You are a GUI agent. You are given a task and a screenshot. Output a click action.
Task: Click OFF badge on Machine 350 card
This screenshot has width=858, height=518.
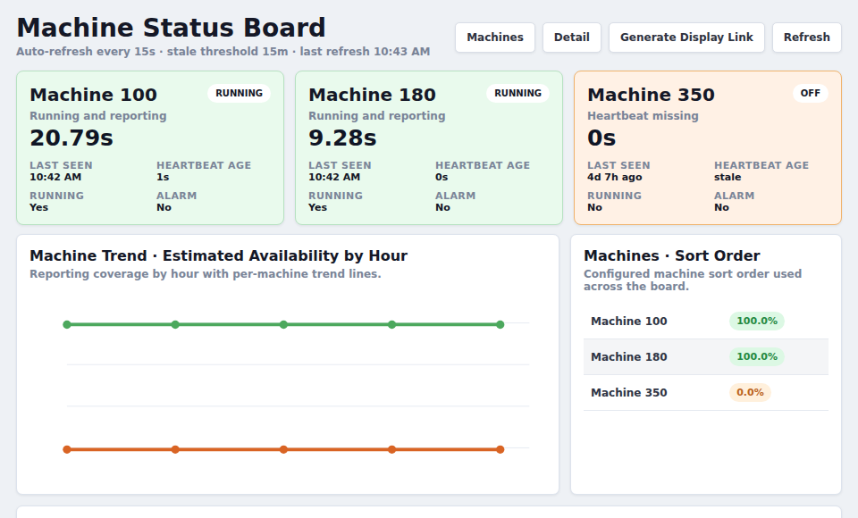pos(811,93)
